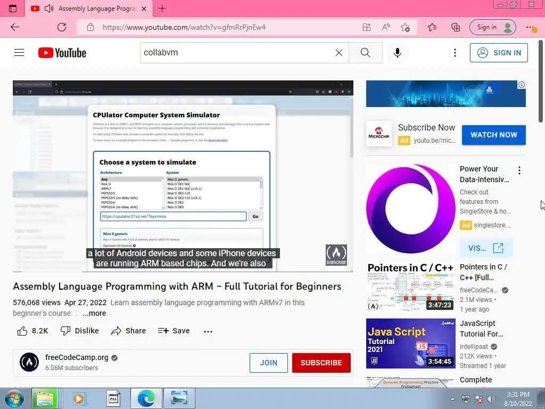Click the video player area
This screenshot has width=545, height=409.
[x=183, y=176]
